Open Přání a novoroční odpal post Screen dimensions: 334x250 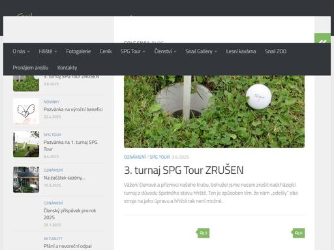[x=68, y=246]
